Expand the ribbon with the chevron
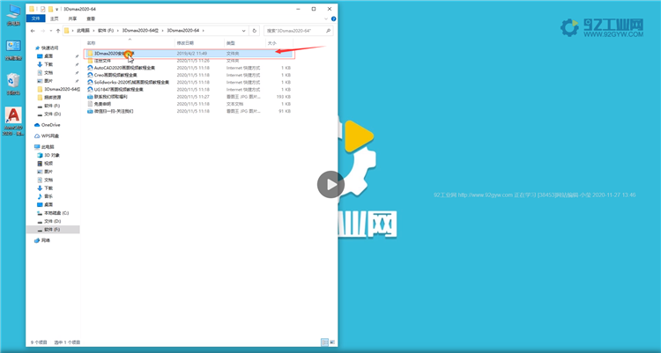The image size is (661, 353). [326, 19]
